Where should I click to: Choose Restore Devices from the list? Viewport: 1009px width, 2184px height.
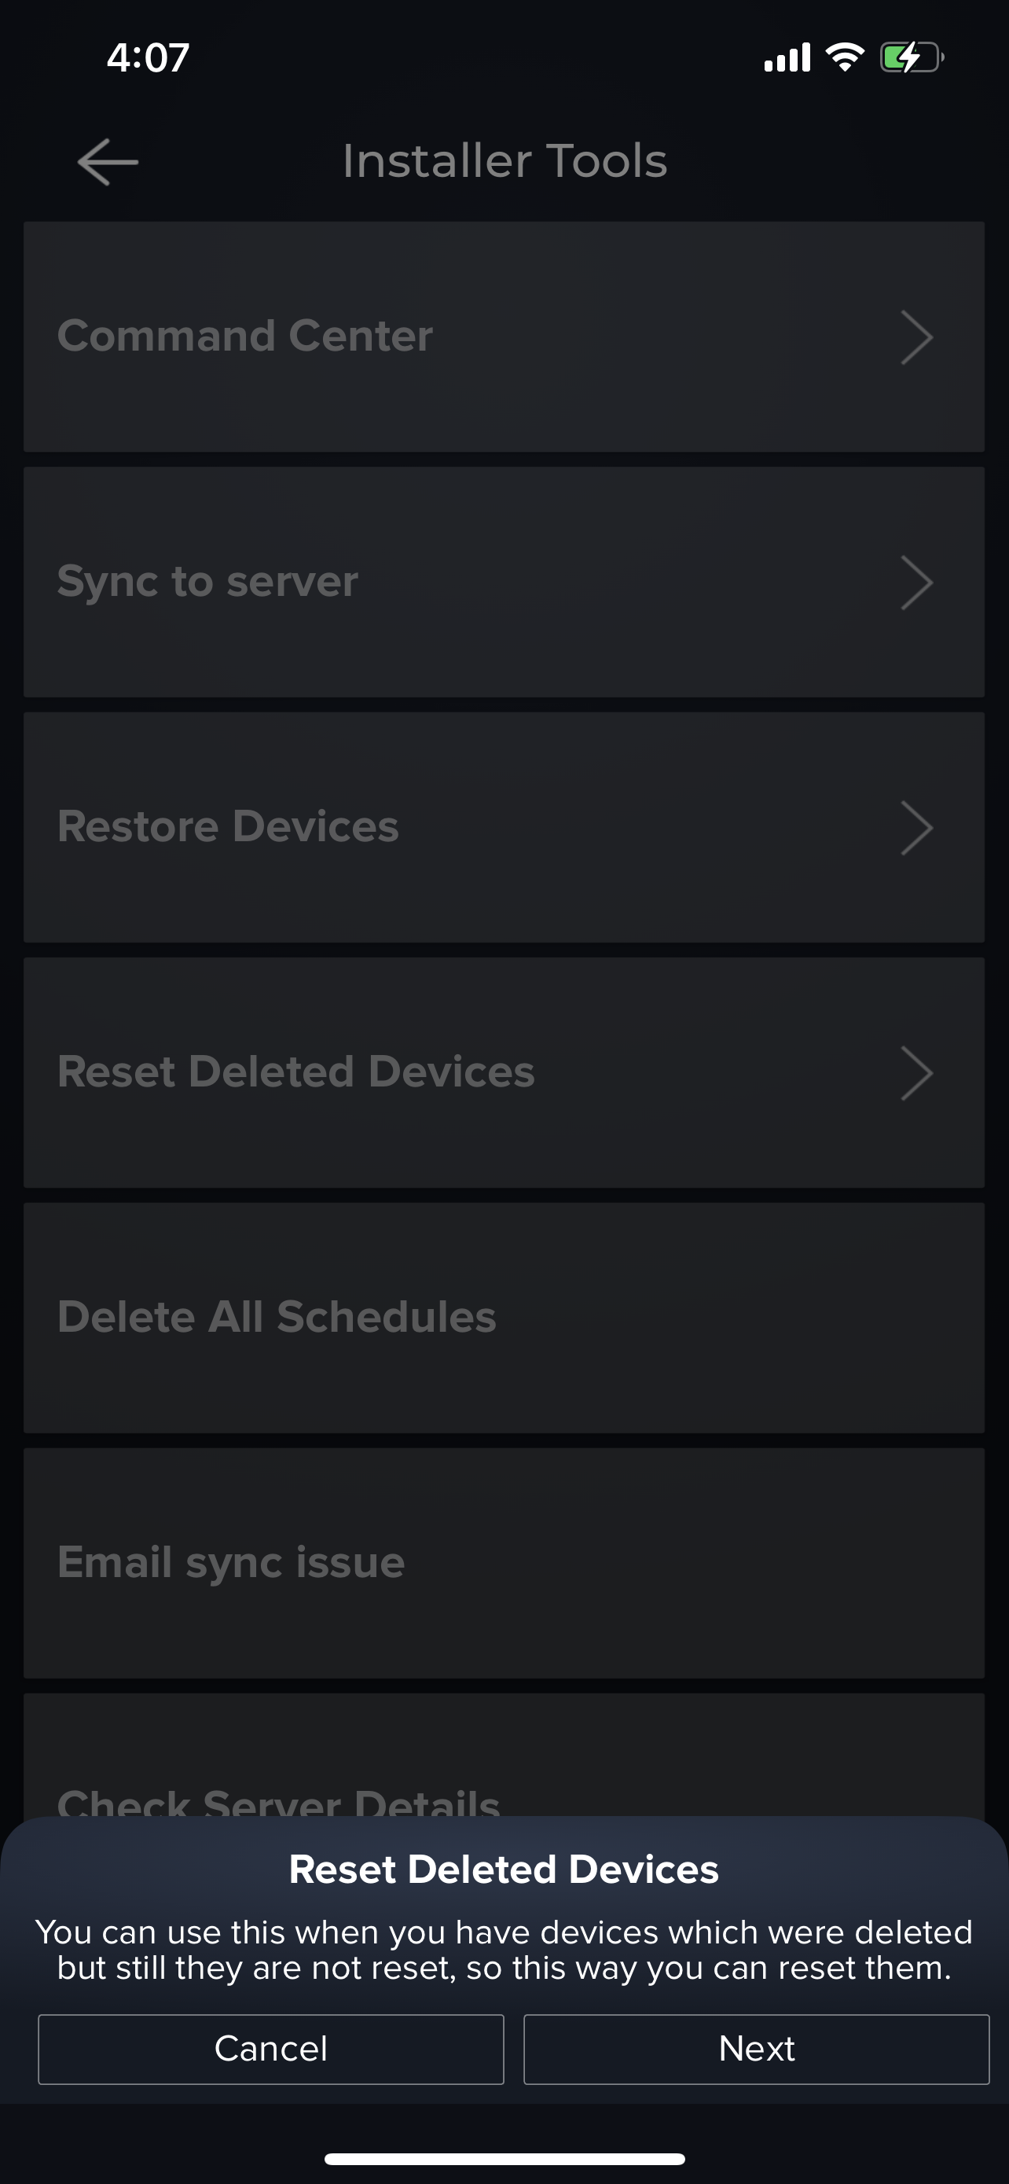[x=229, y=826]
